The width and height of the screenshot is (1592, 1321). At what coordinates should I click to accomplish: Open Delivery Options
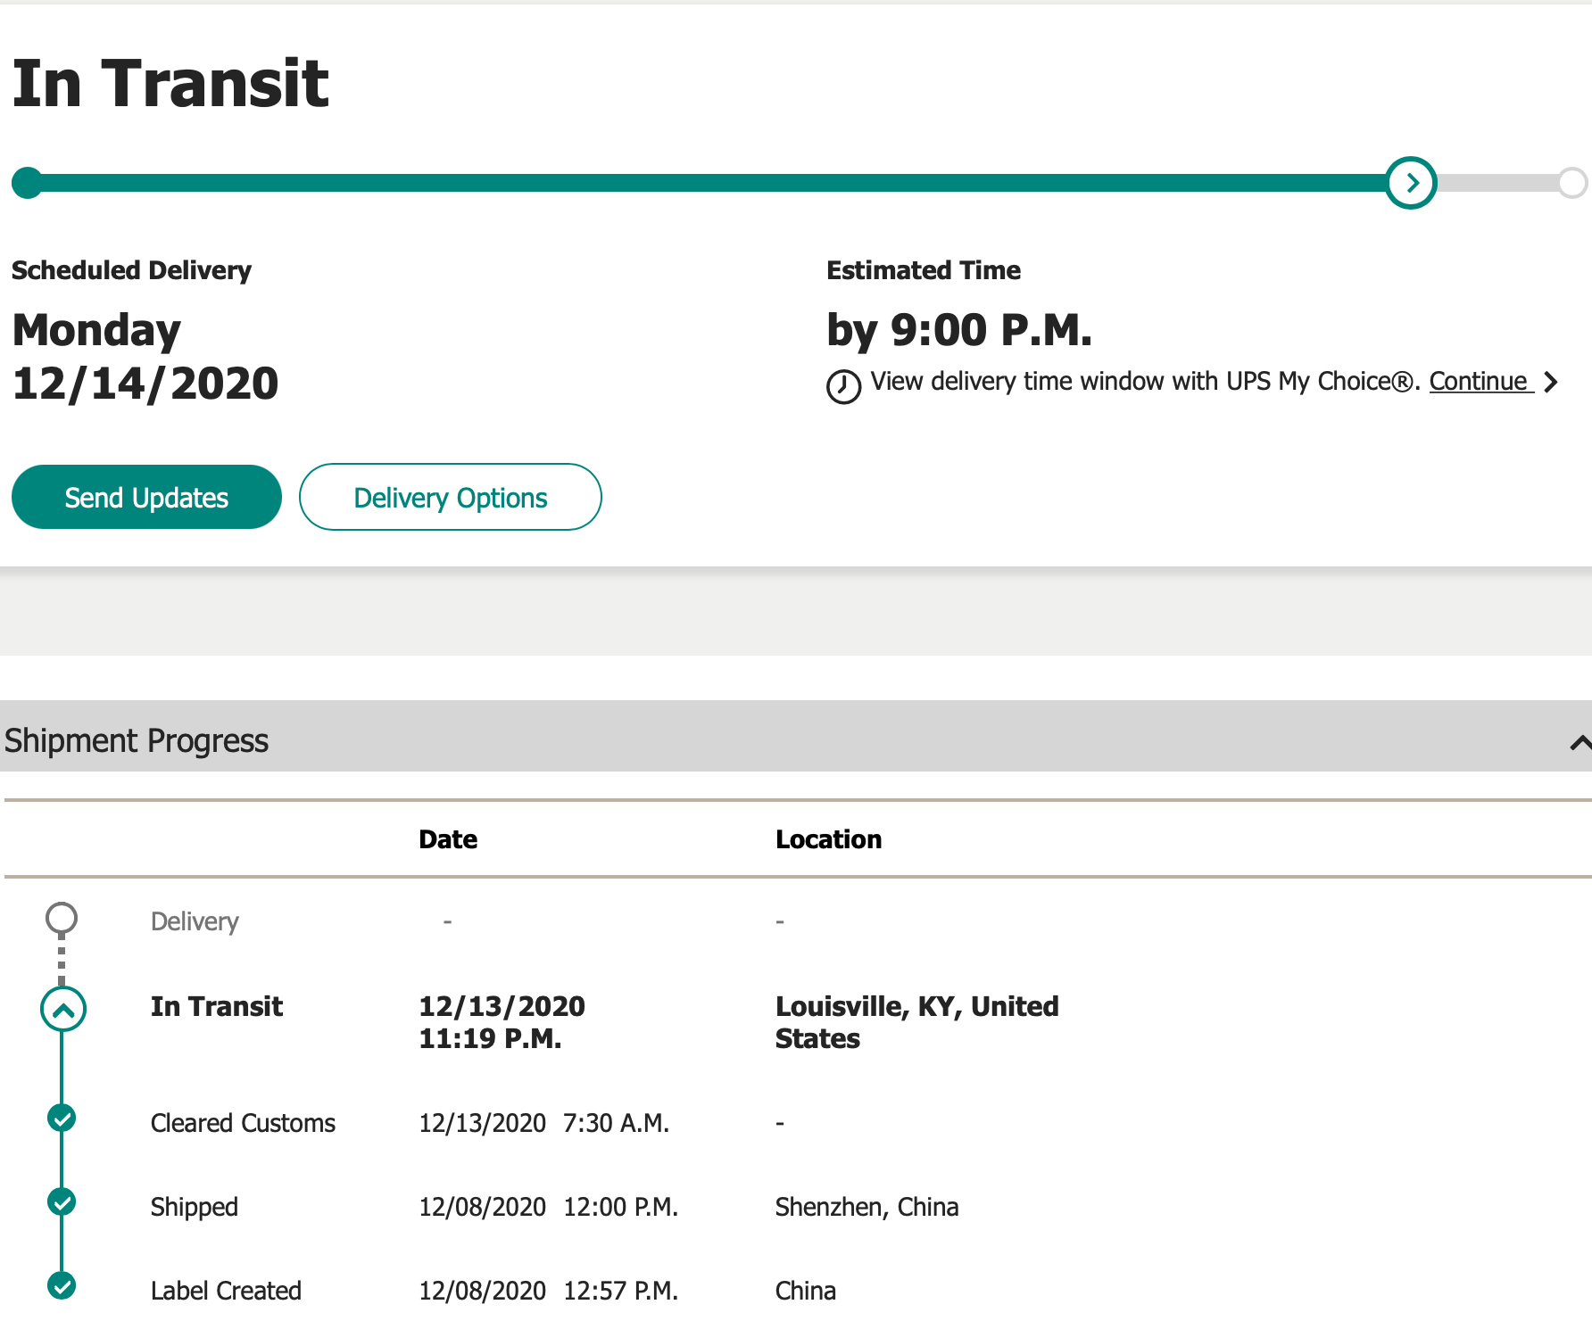pos(450,498)
